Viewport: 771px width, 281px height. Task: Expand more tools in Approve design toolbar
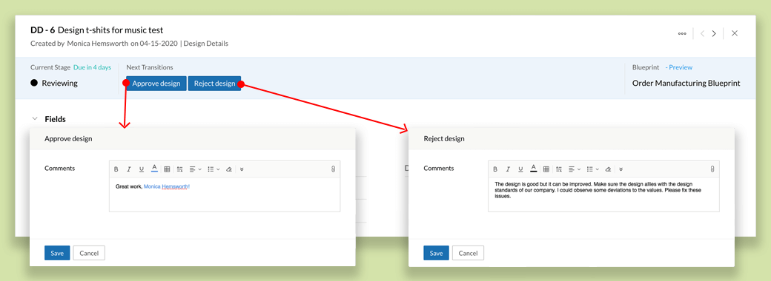click(x=242, y=169)
